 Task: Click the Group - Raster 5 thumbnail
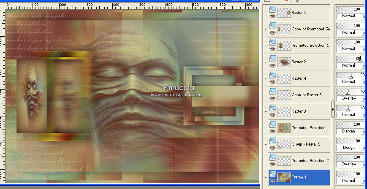[284, 144]
